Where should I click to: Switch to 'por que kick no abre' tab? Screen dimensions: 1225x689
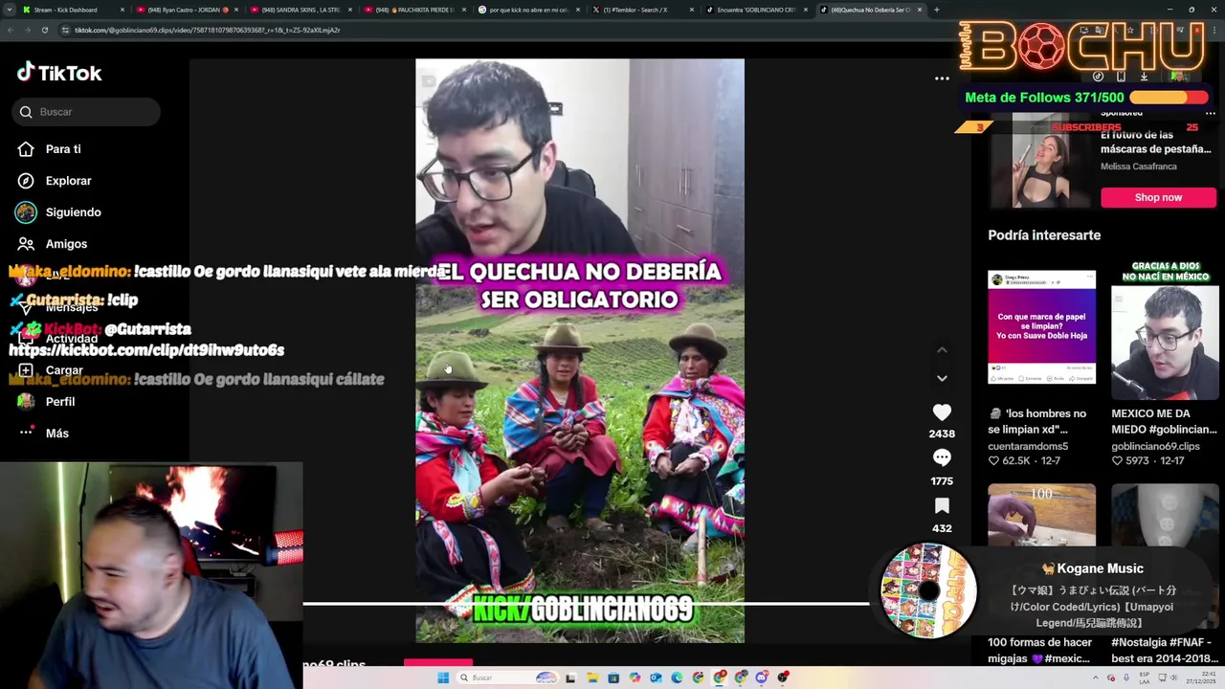529,10
